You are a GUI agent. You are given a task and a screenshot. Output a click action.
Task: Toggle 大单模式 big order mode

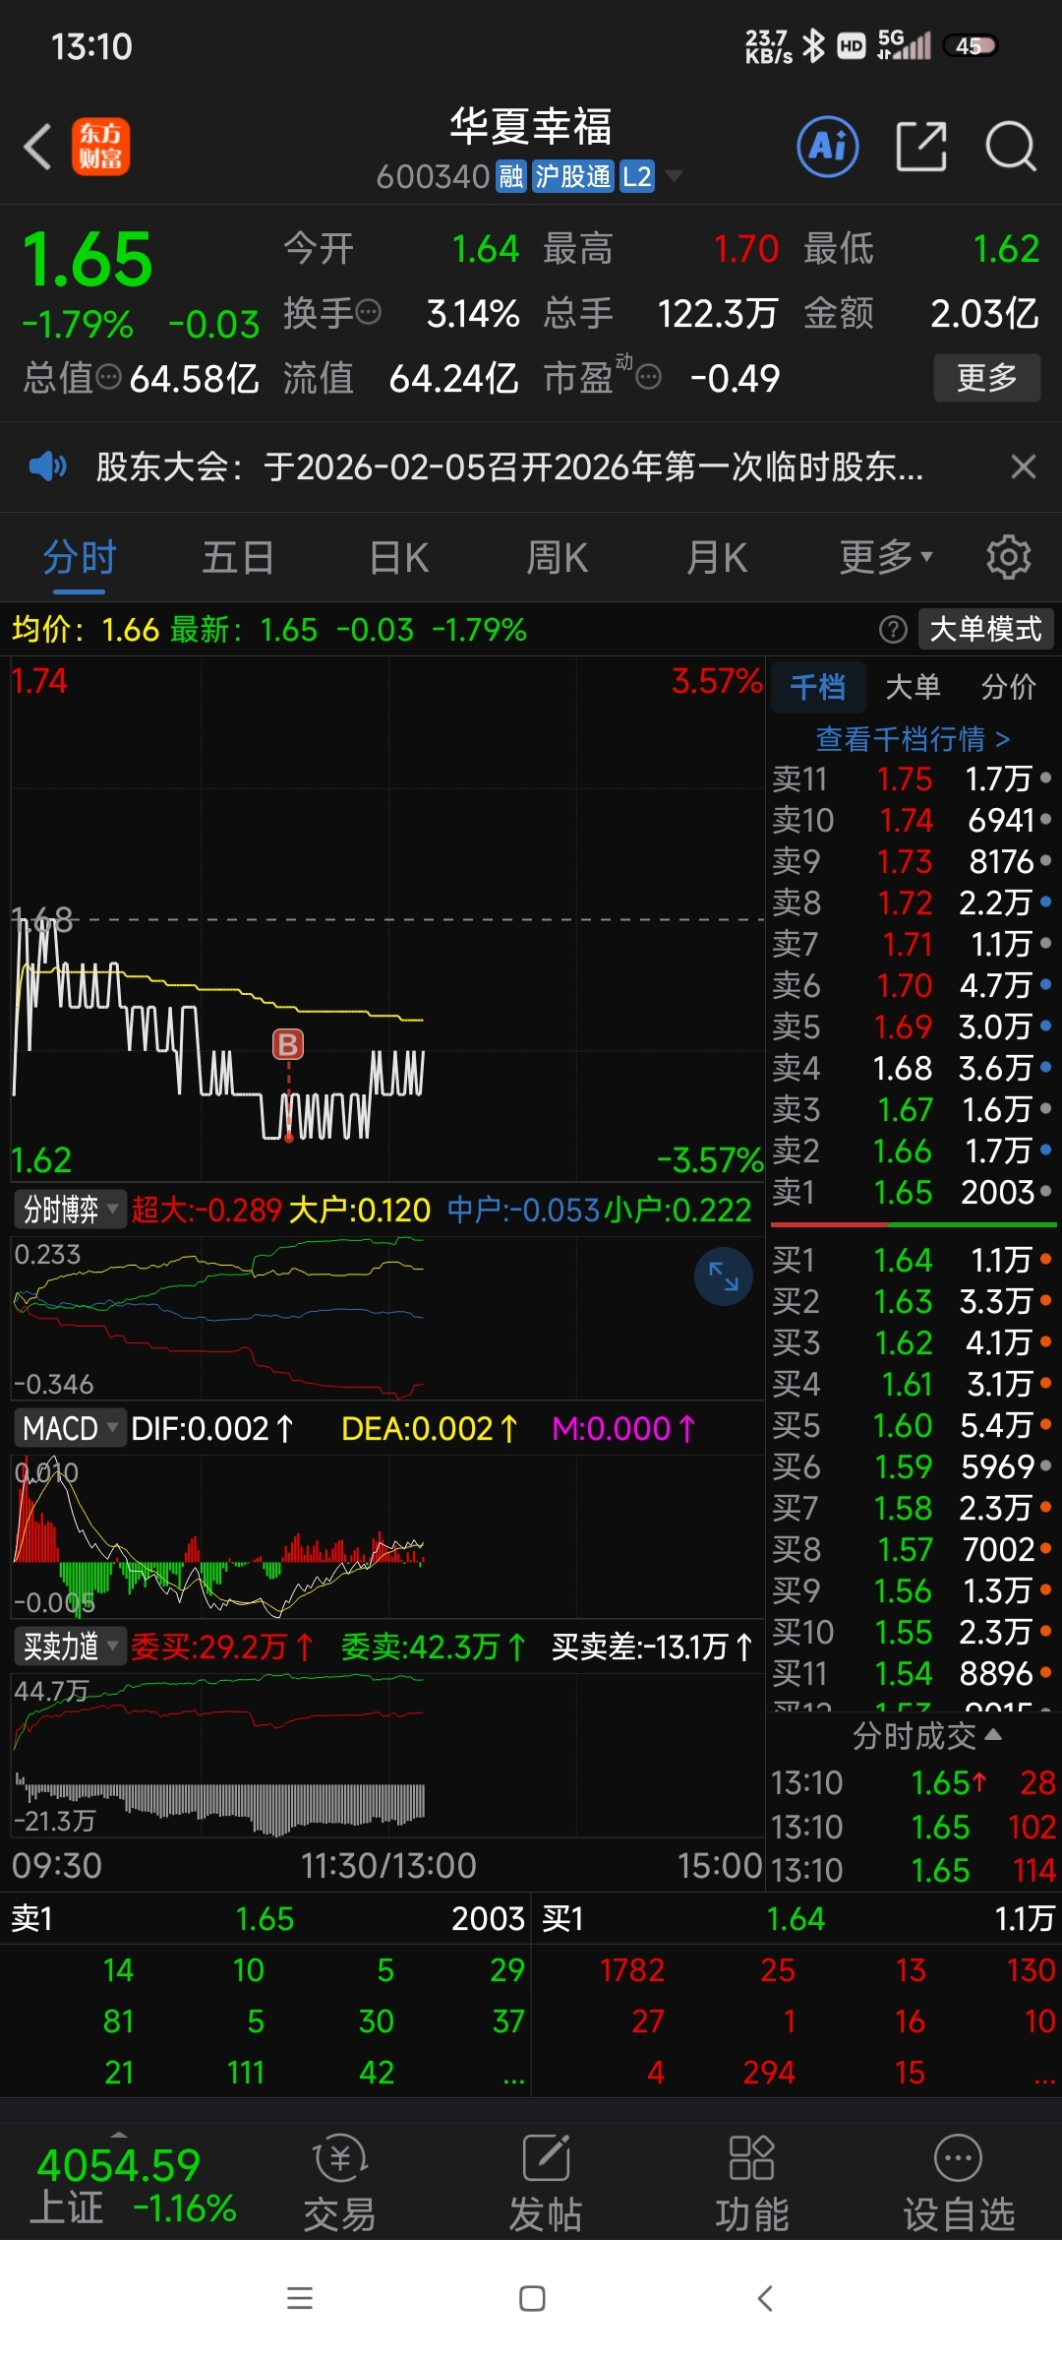[985, 629]
